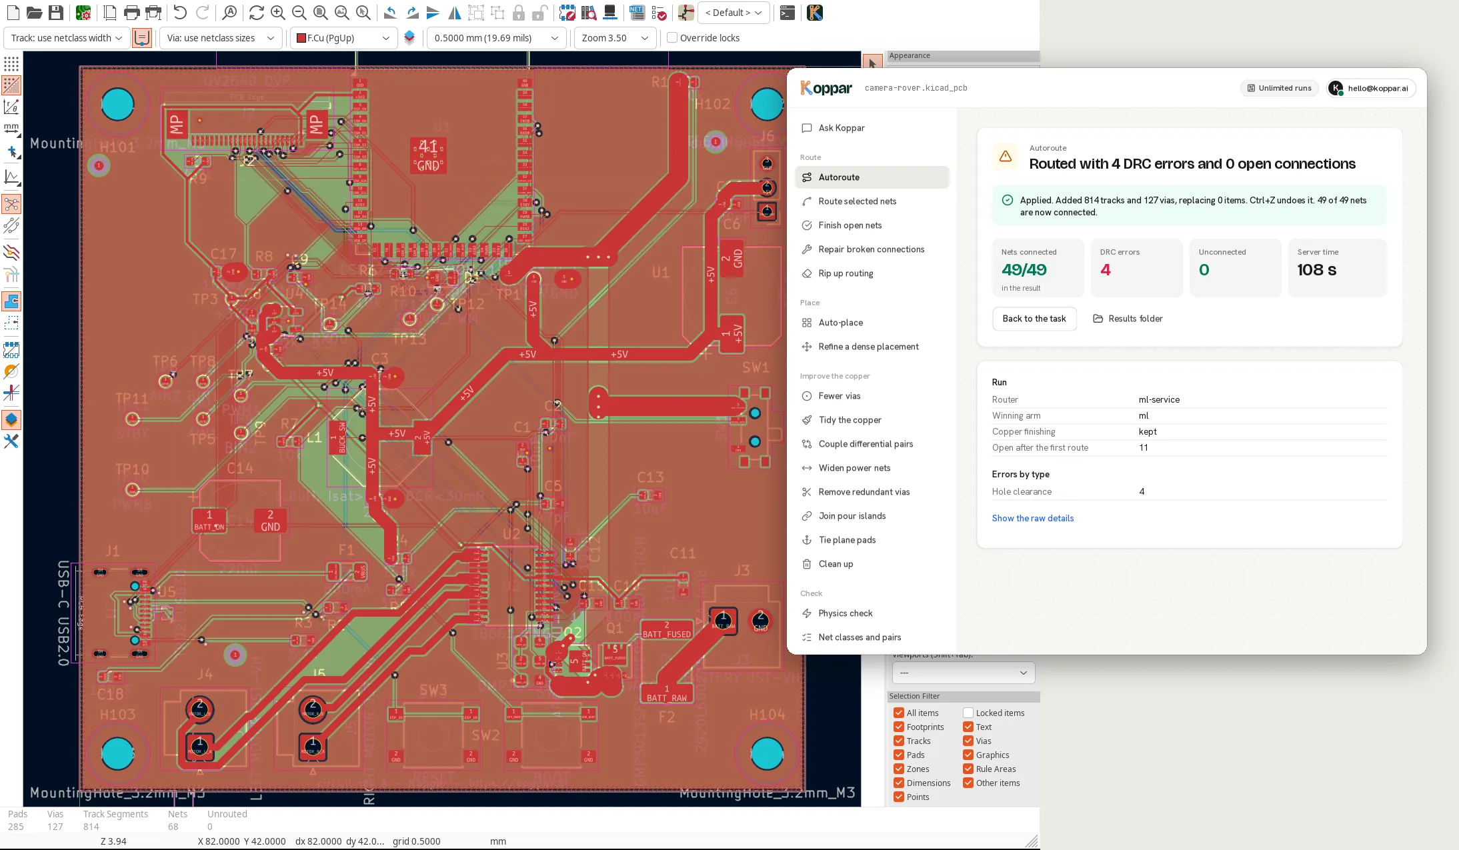The width and height of the screenshot is (1459, 850).
Task: Click the Back to the task button
Action: click(1034, 319)
